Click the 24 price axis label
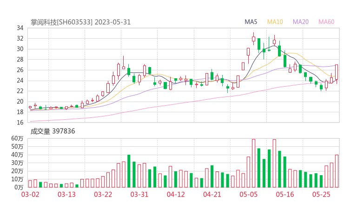The height and width of the screenshot is (205, 344). click(20, 81)
